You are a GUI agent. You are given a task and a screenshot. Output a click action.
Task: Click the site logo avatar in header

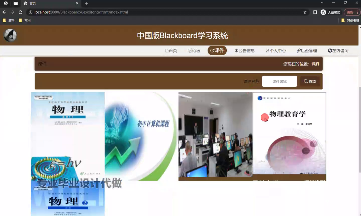(x=10, y=35)
